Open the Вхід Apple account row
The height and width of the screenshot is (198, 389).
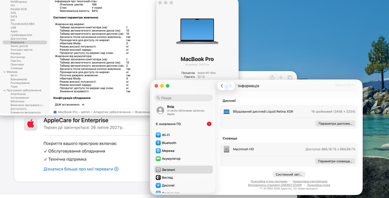(184, 110)
